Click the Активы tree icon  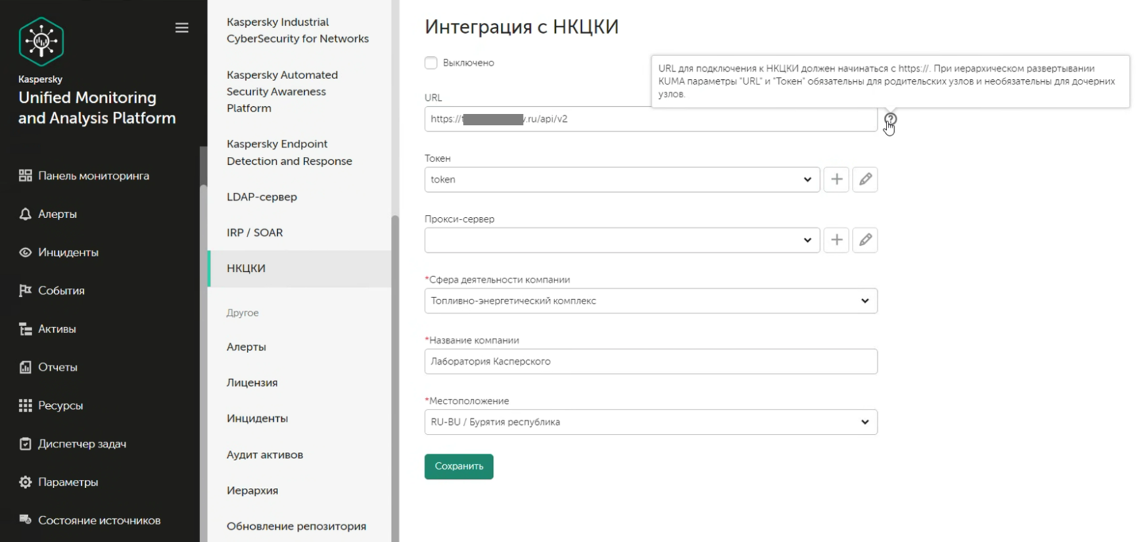point(25,329)
